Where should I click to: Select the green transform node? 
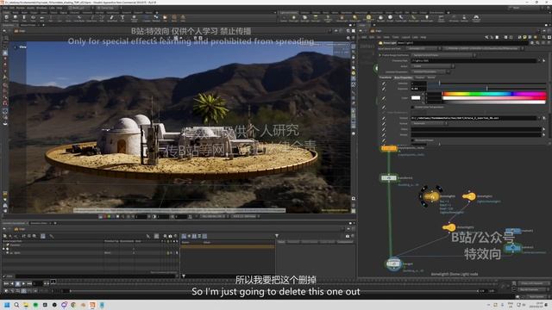(389, 178)
